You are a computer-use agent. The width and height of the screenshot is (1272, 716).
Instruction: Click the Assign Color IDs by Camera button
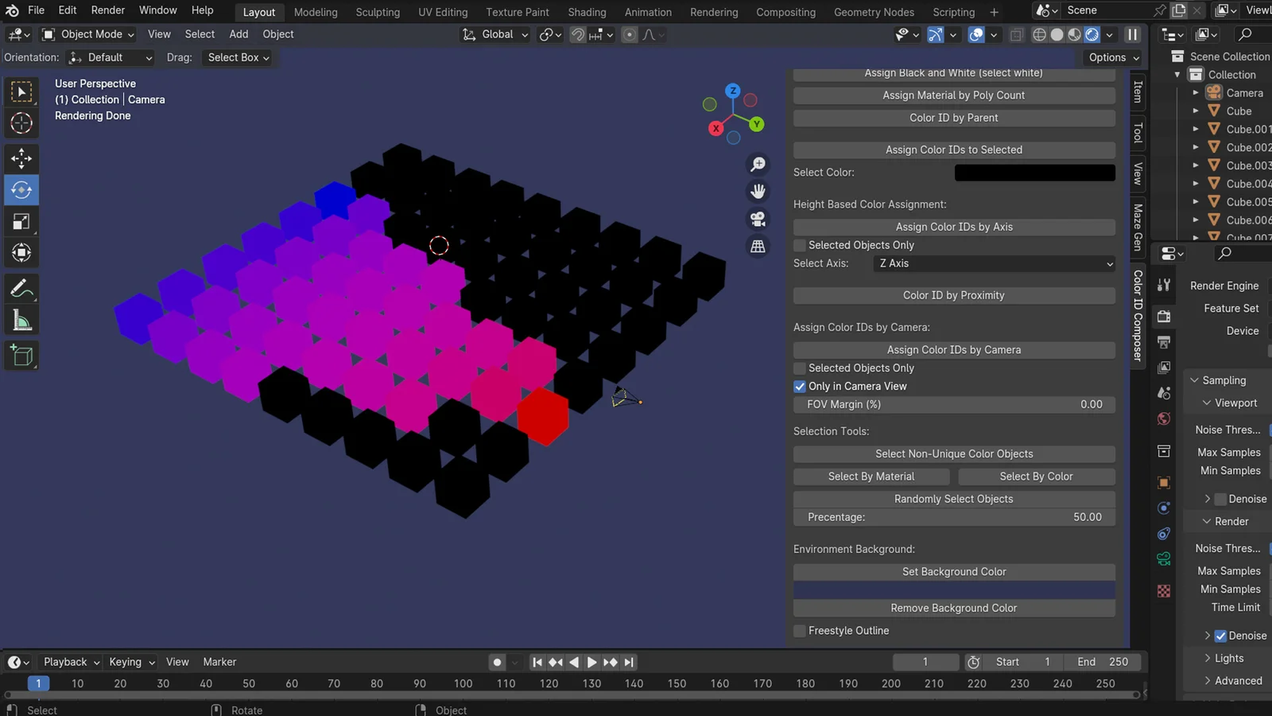tap(953, 349)
